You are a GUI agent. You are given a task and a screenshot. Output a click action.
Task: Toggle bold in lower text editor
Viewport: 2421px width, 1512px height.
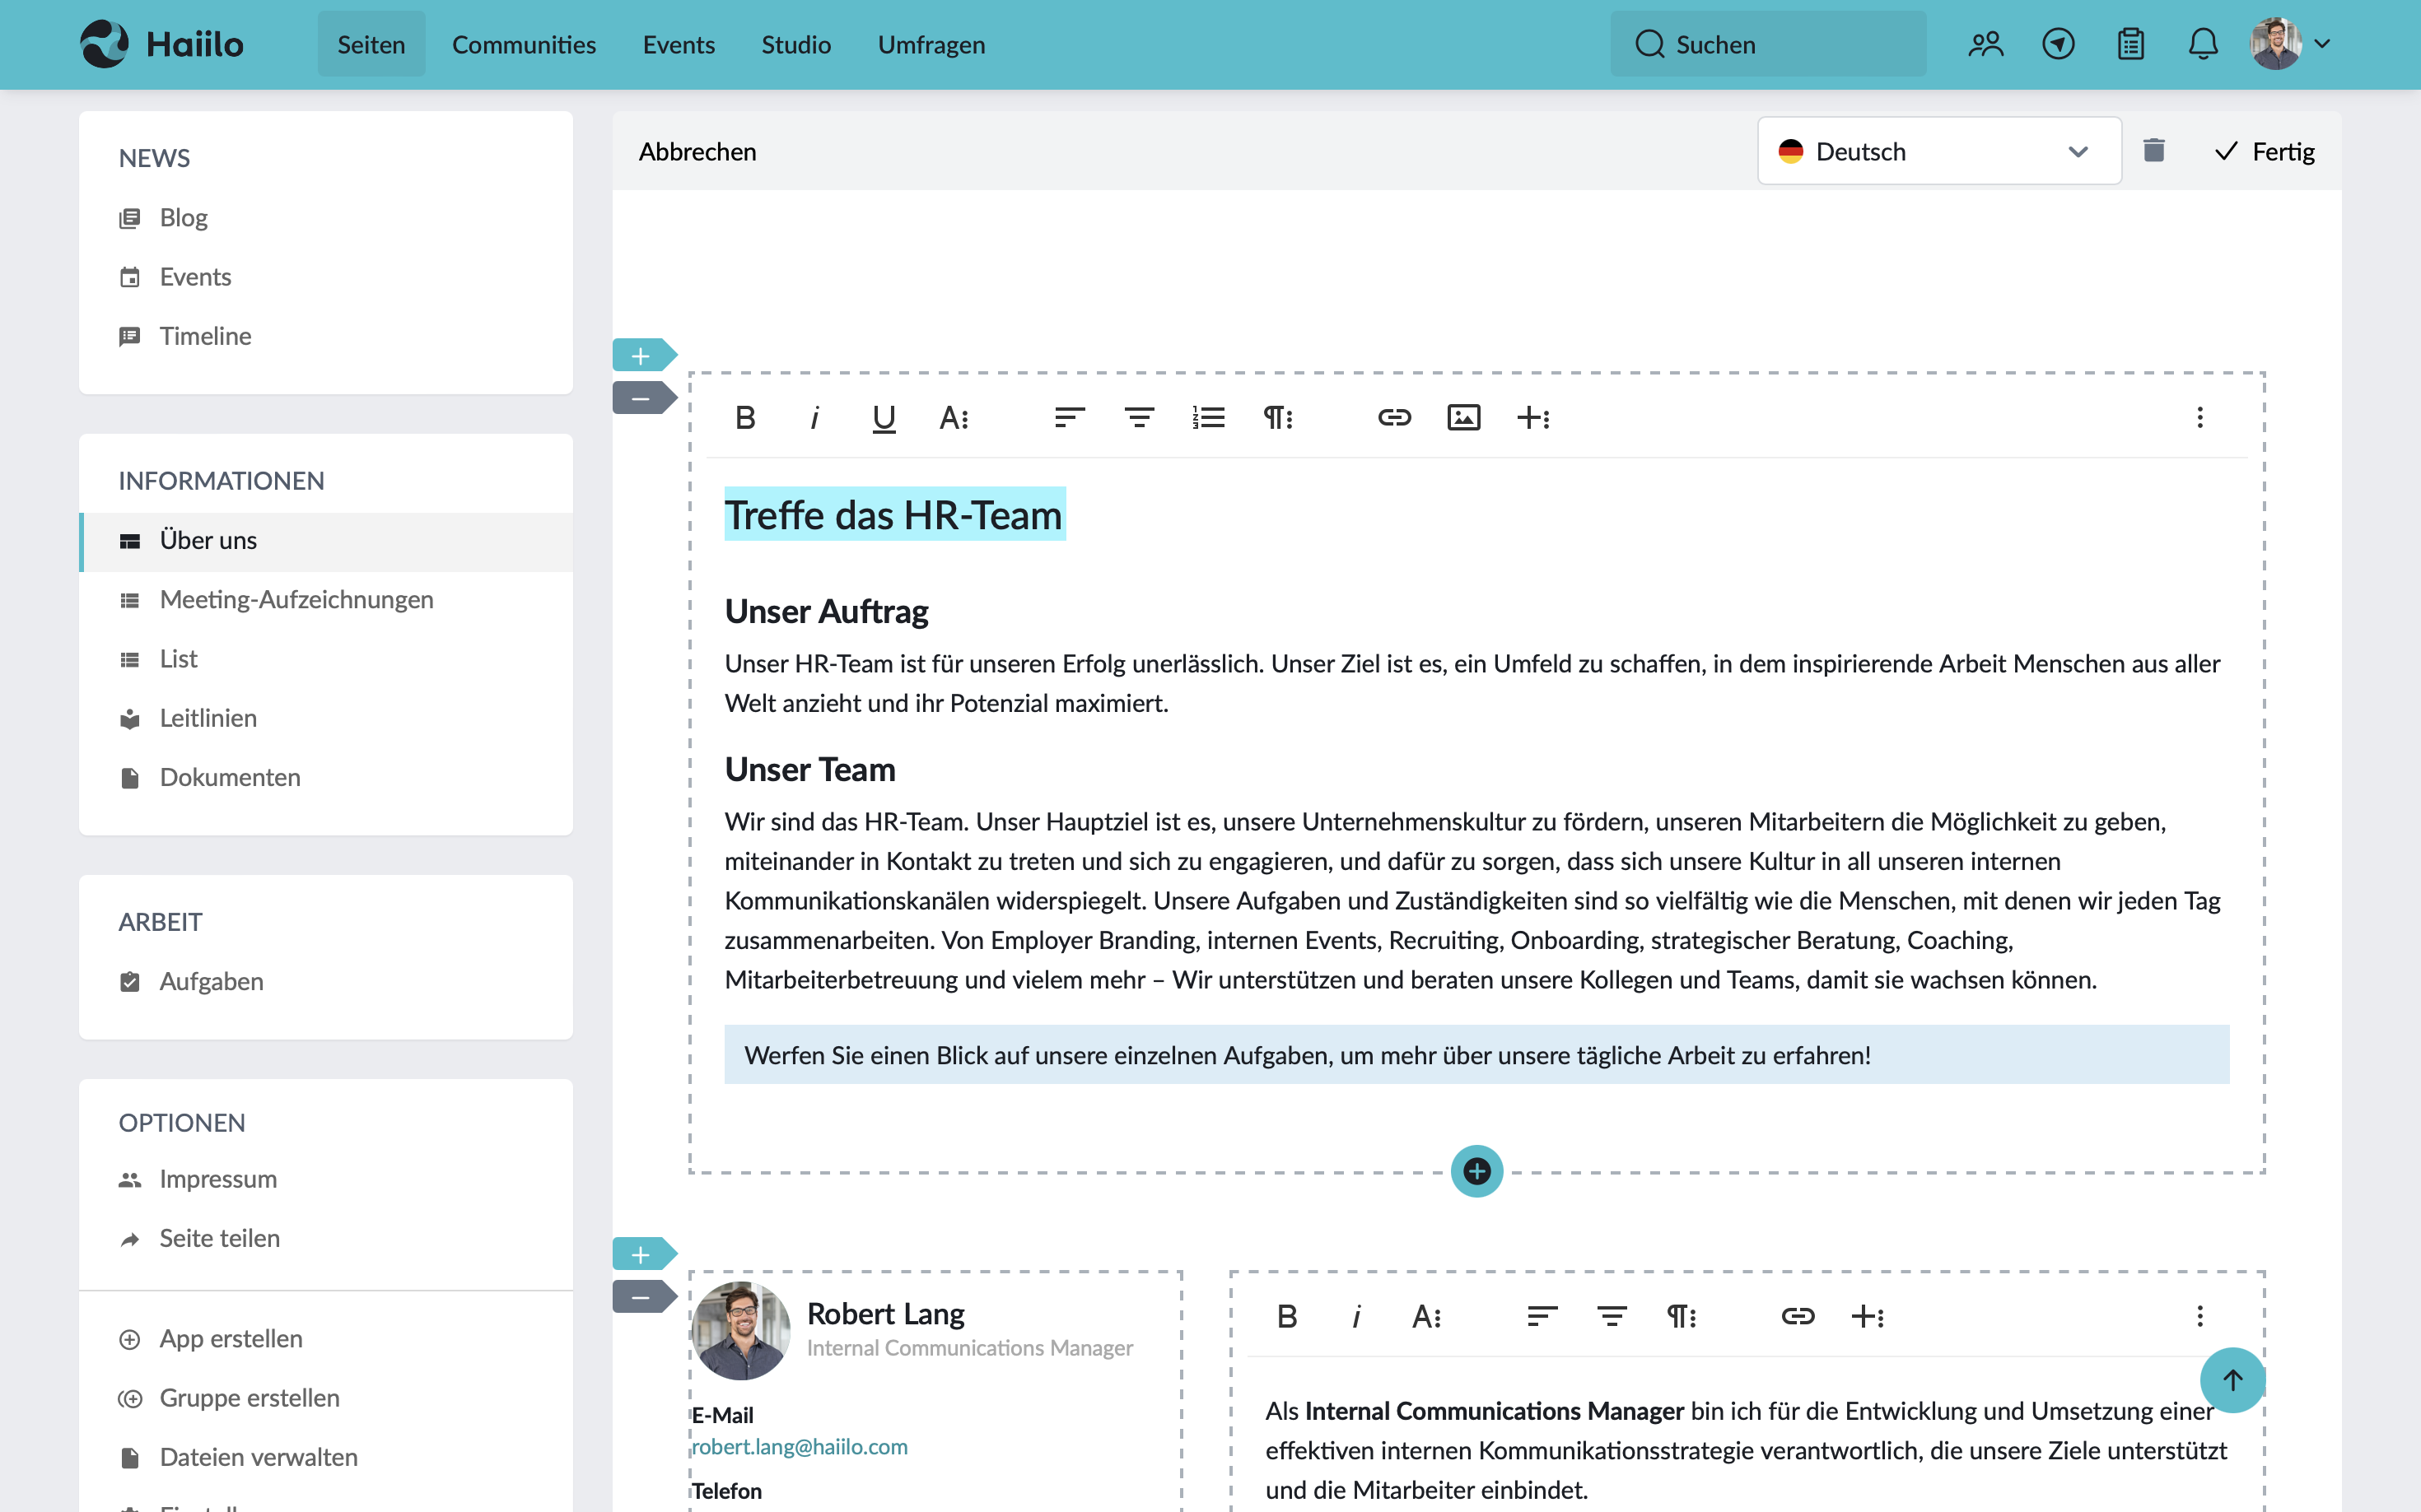tap(1286, 1316)
